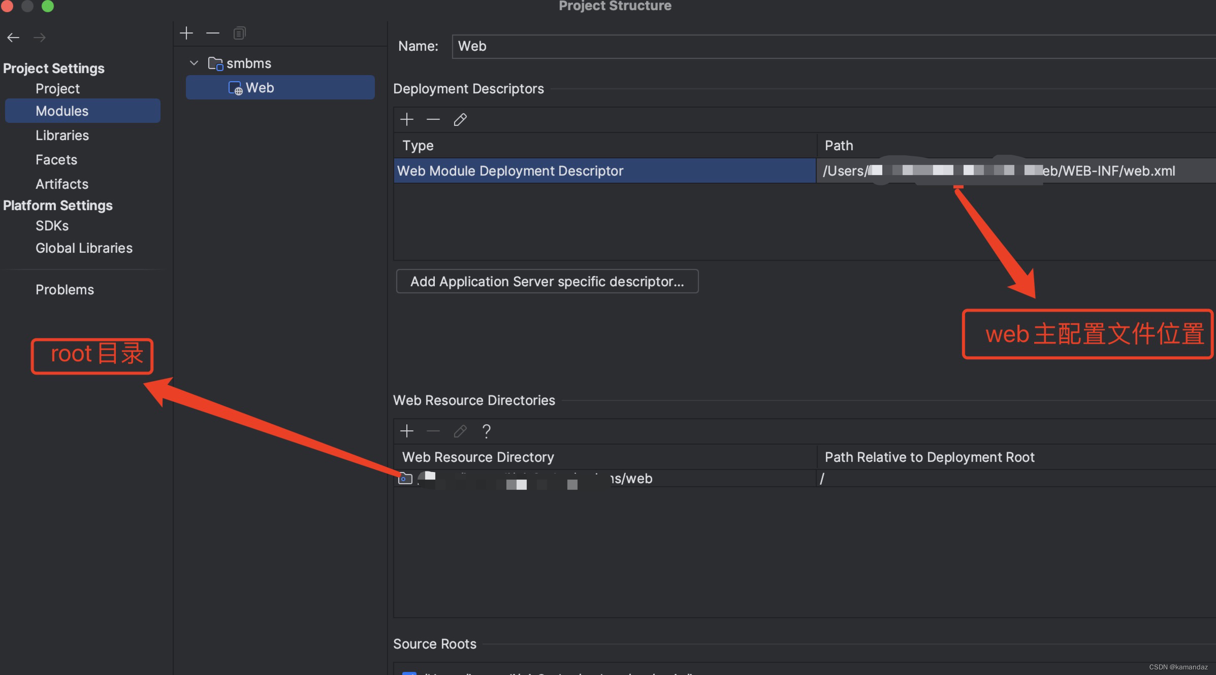Image resolution: width=1216 pixels, height=675 pixels.
Task: Select the Web facet under smbms
Action: click(x=280, y=88)
